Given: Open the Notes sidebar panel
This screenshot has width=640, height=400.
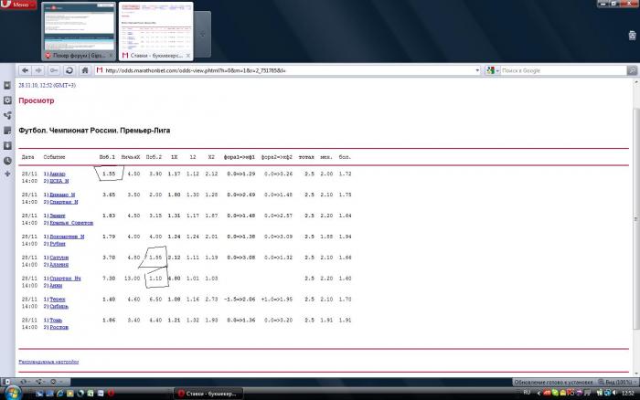Looking at the screenshot, I should tap(7, 131).
